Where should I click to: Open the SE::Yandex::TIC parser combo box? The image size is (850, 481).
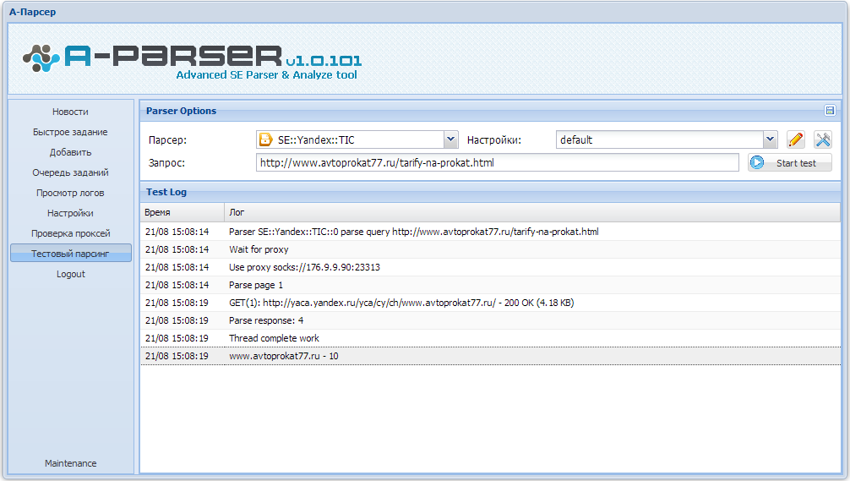point(357,140)
